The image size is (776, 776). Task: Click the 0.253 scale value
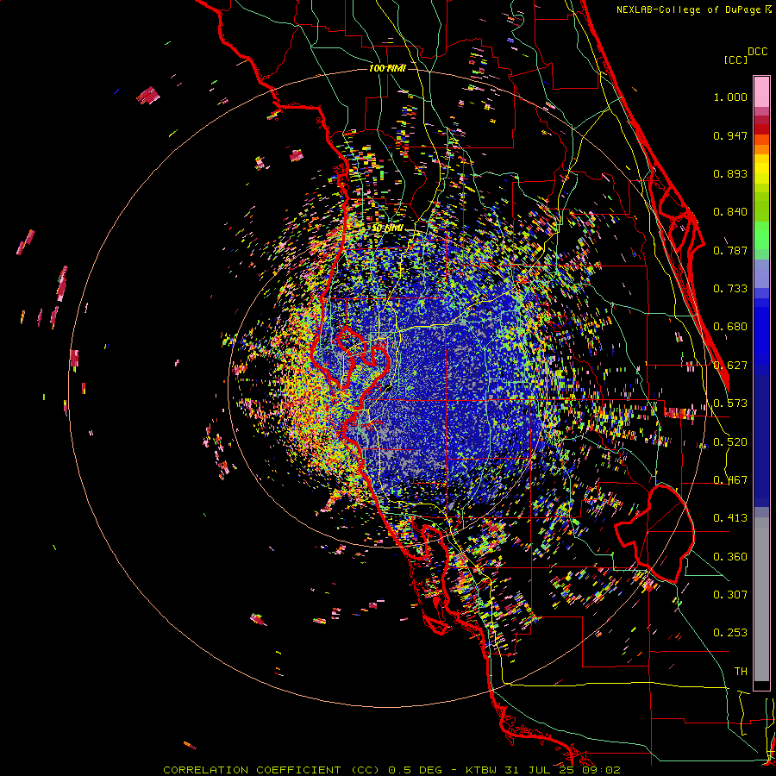point(730,633)
